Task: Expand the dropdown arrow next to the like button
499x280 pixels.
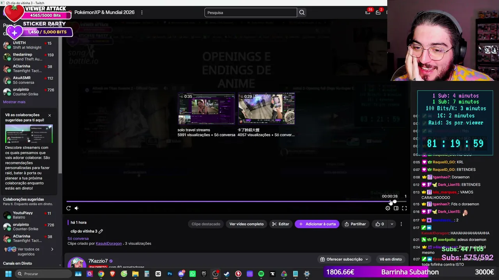Action: 392,224
